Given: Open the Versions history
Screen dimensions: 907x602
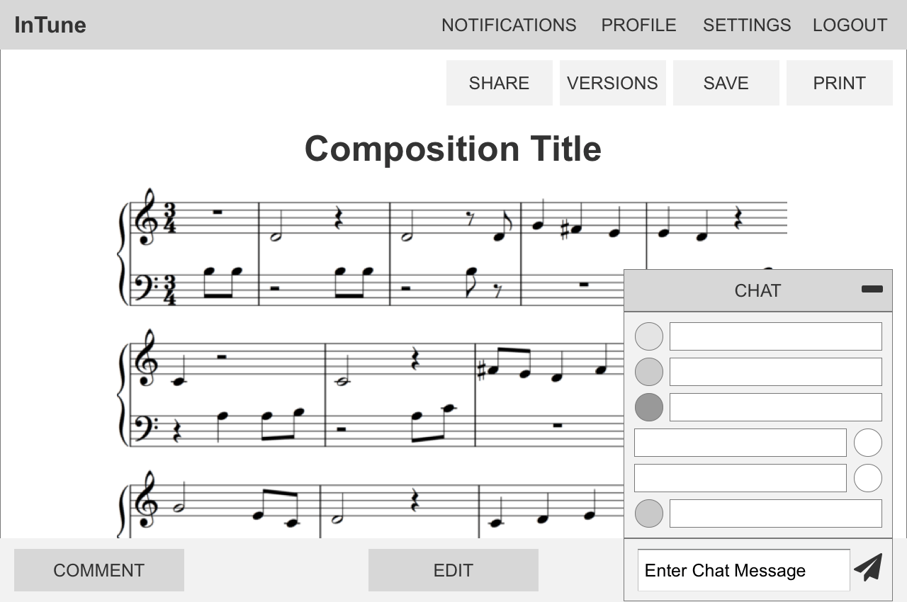Looking at the screenshot, I should pos(612,83).
